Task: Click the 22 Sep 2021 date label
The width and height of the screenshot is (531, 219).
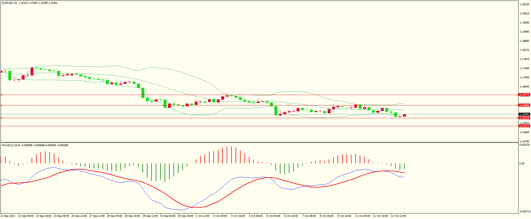Action: pos(8,216)
